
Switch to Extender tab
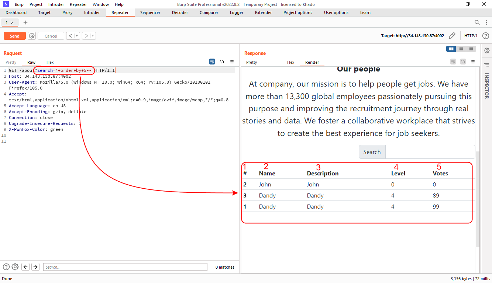pos(263,13)
